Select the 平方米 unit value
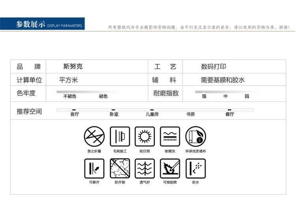The image size is (296, 210). tap(68, 80)
